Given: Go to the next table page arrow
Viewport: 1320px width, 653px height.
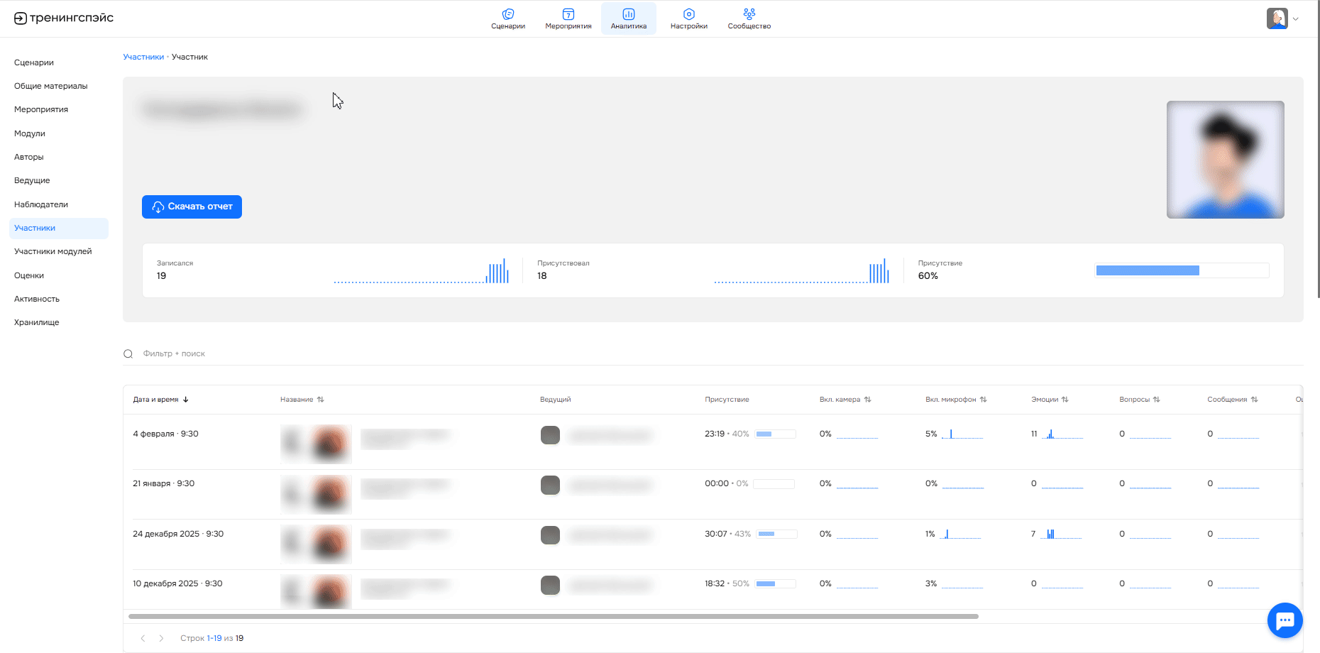Looking at the screenshot, I should [161, 638].
